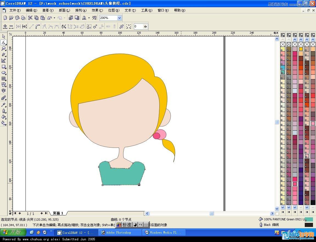316x242 pixels.
Task: Select the Pick (arrow) tool
Action: tap(4, 36)
